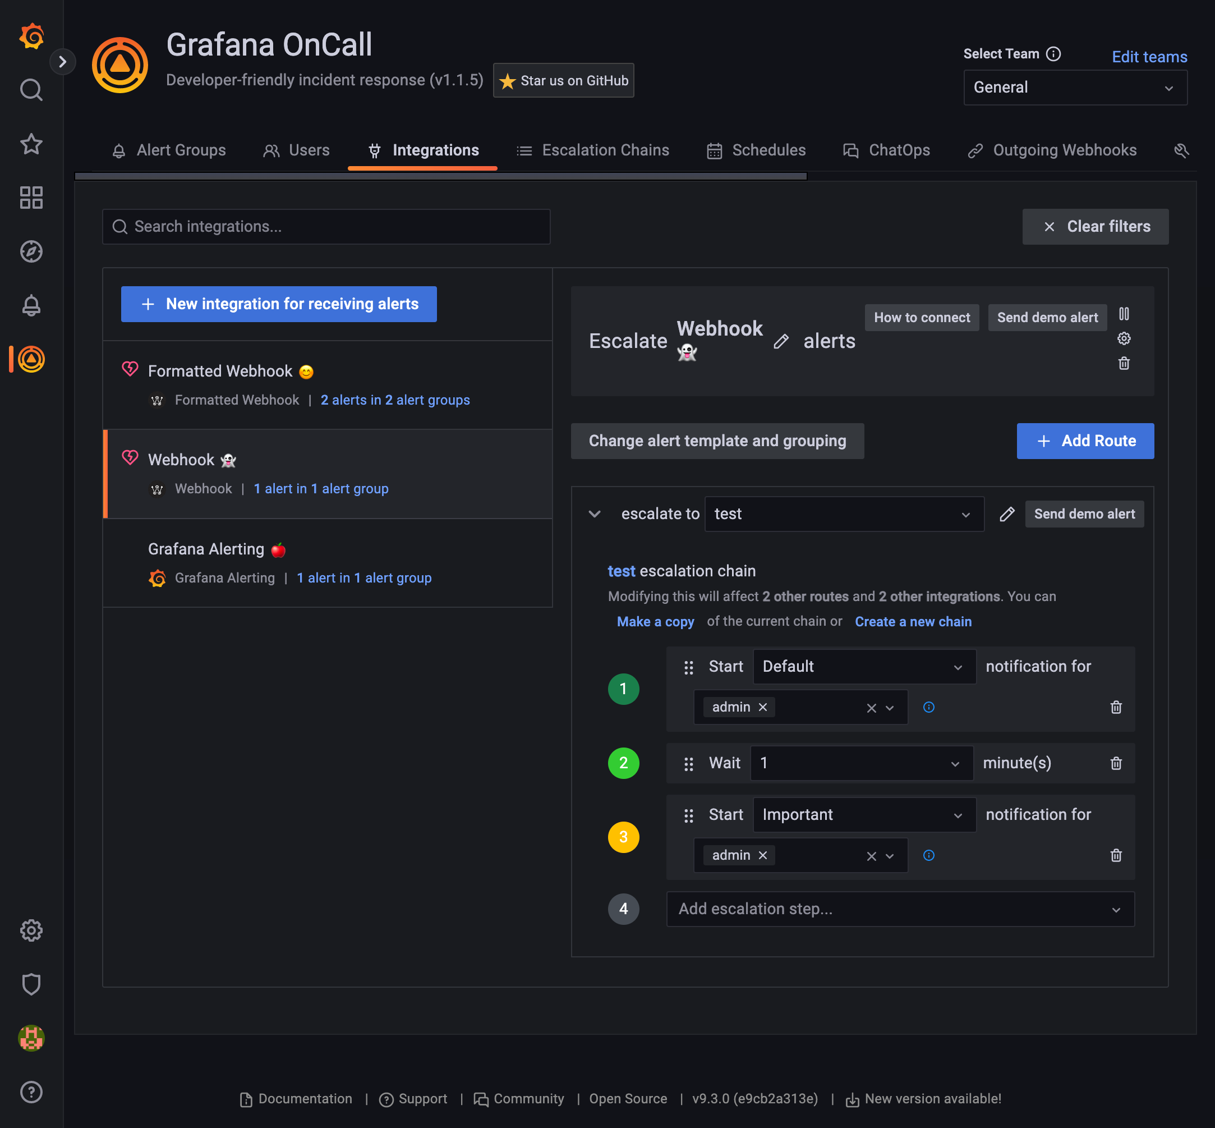Open the Search pane in the left sidebar
The height and width of the screenshot is (1128, 1215).
tap(31, 90)
